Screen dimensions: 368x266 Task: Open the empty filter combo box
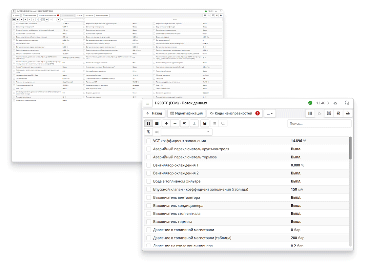(x=186, y=132)
